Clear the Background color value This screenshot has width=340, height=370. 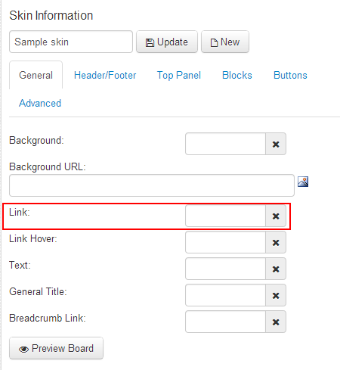coord(276,144)
